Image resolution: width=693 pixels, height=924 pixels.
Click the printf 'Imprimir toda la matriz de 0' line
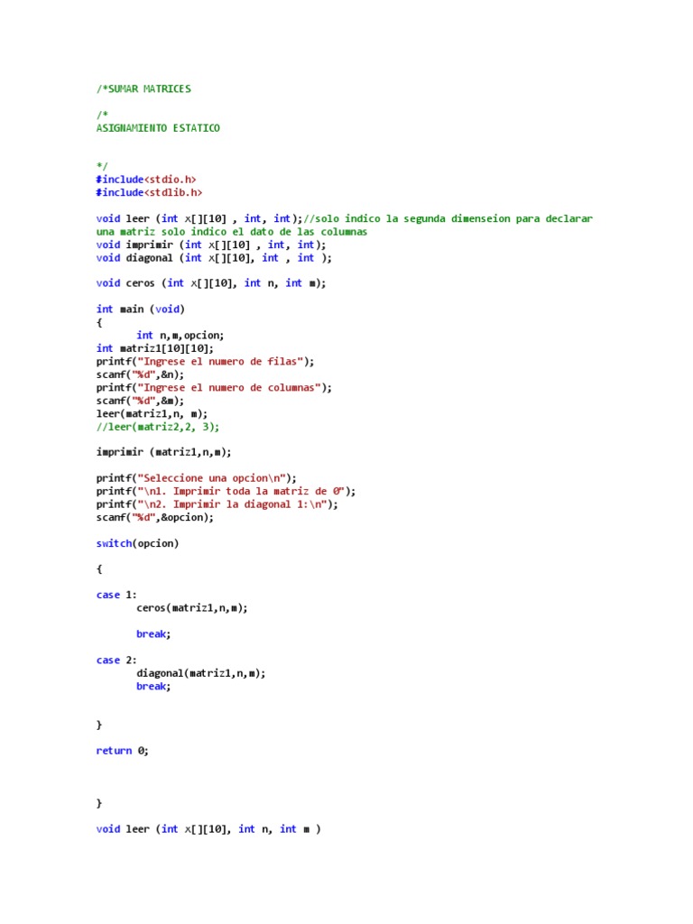tap(226, 491)
